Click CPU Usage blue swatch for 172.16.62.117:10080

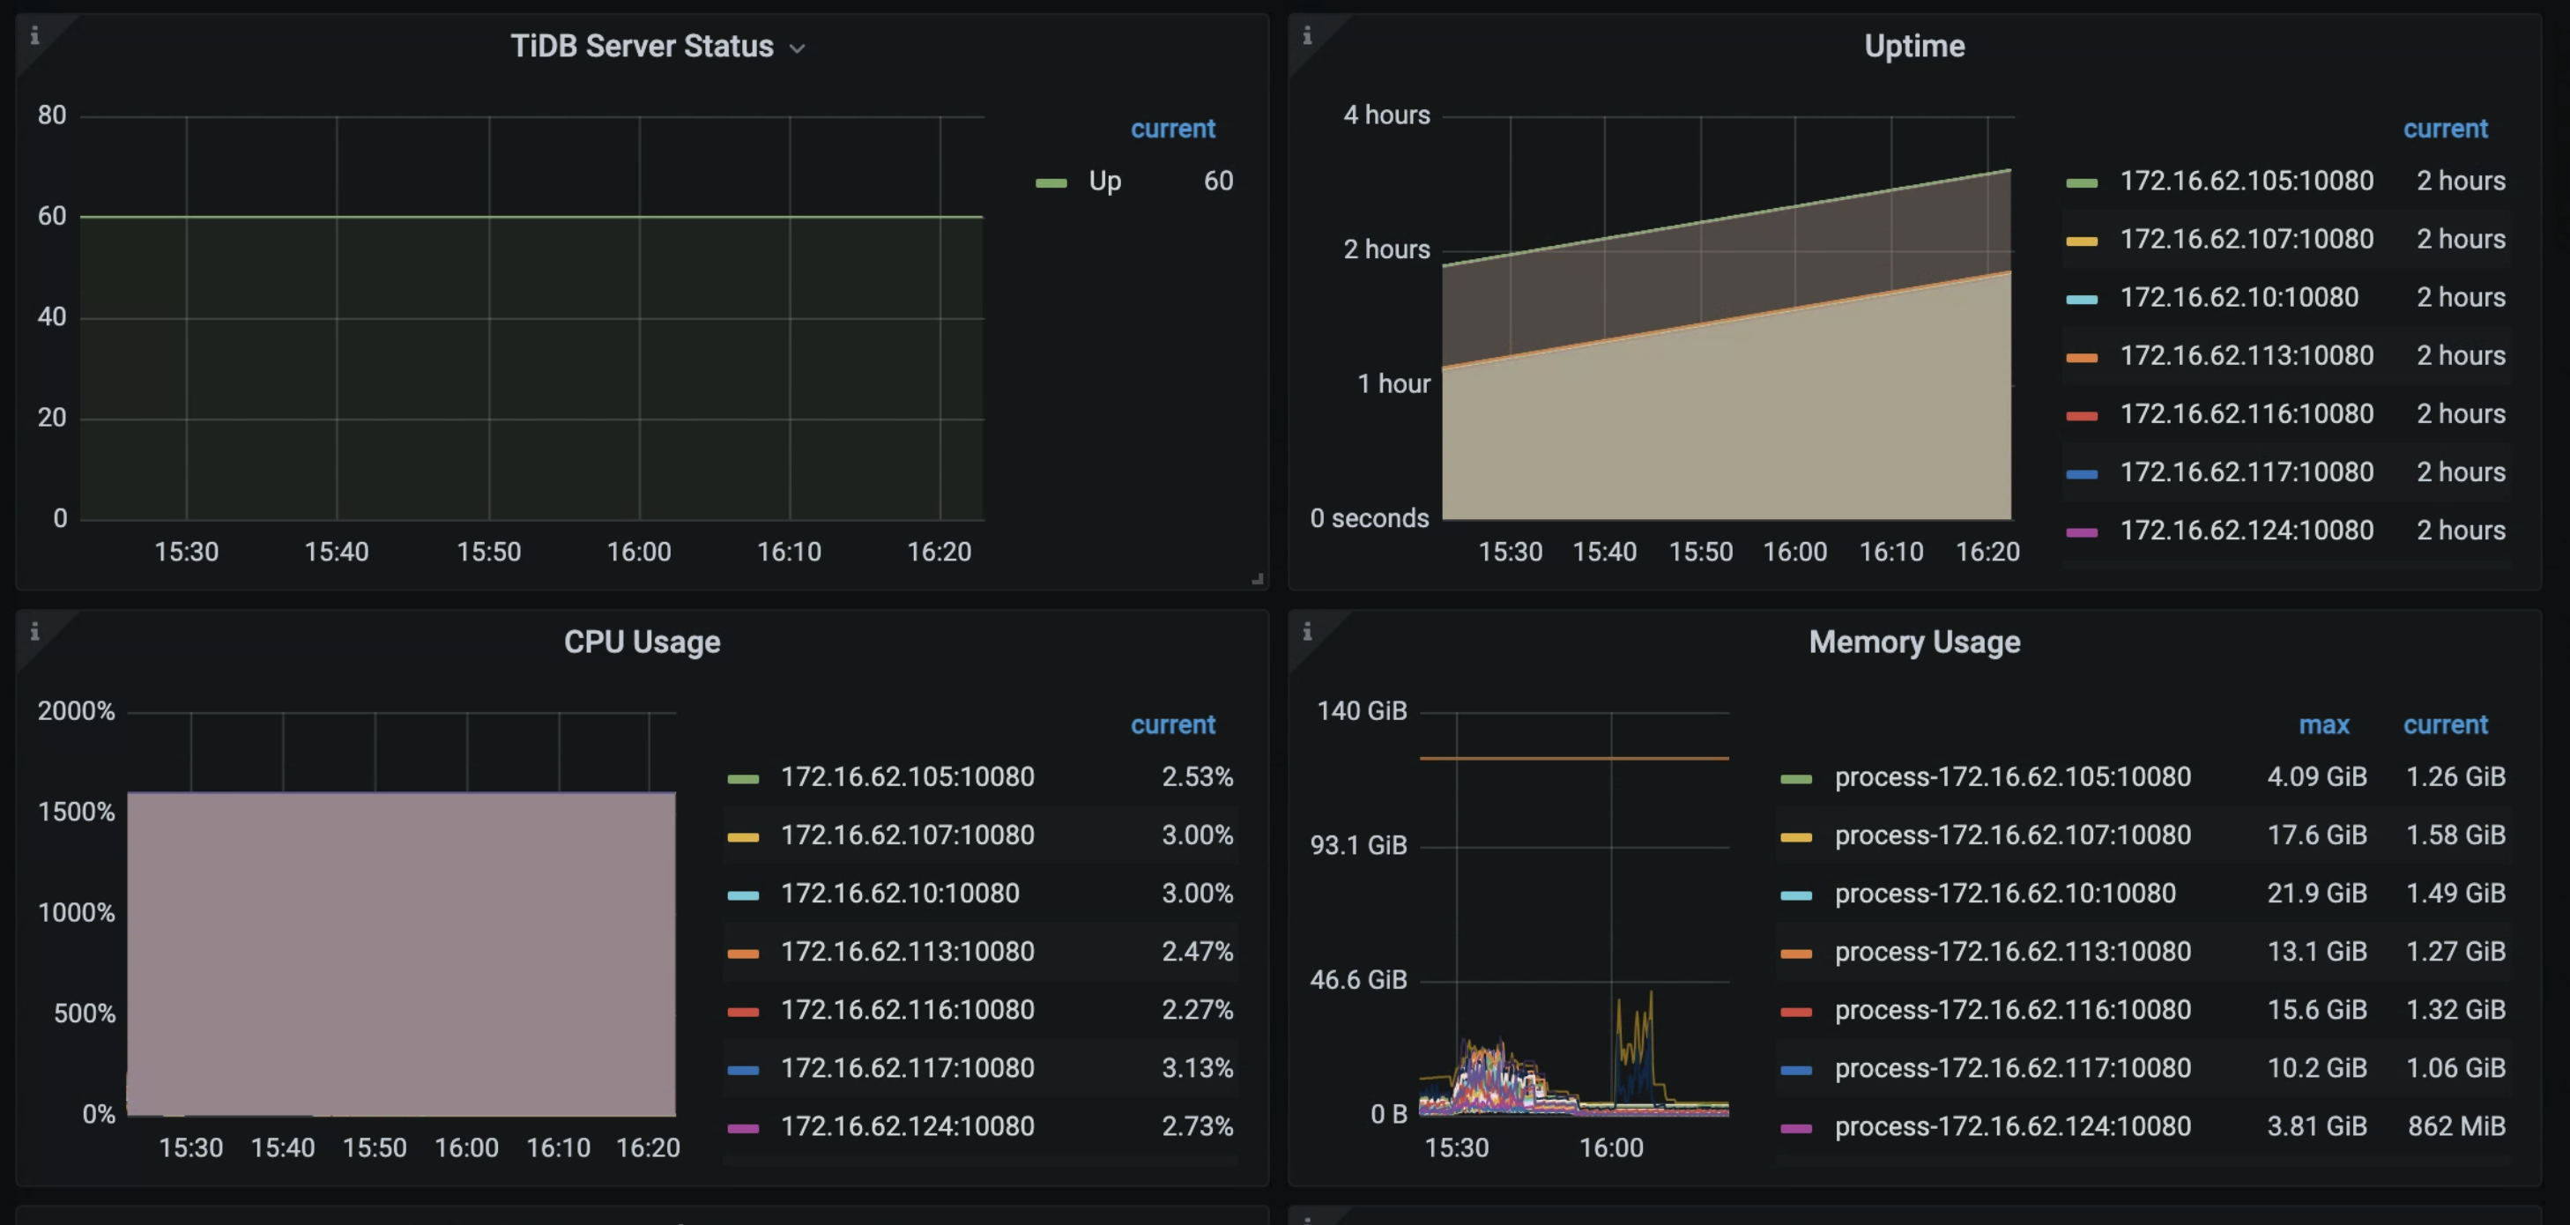pyautogui.click(x=743, y=1069)
